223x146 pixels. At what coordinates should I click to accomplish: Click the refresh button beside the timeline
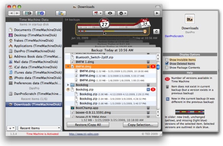(x=156, y=32)
